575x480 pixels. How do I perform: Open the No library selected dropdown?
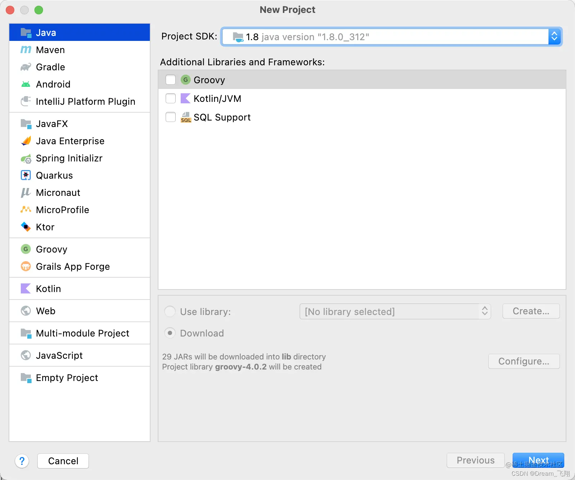(x=395, y=311)
